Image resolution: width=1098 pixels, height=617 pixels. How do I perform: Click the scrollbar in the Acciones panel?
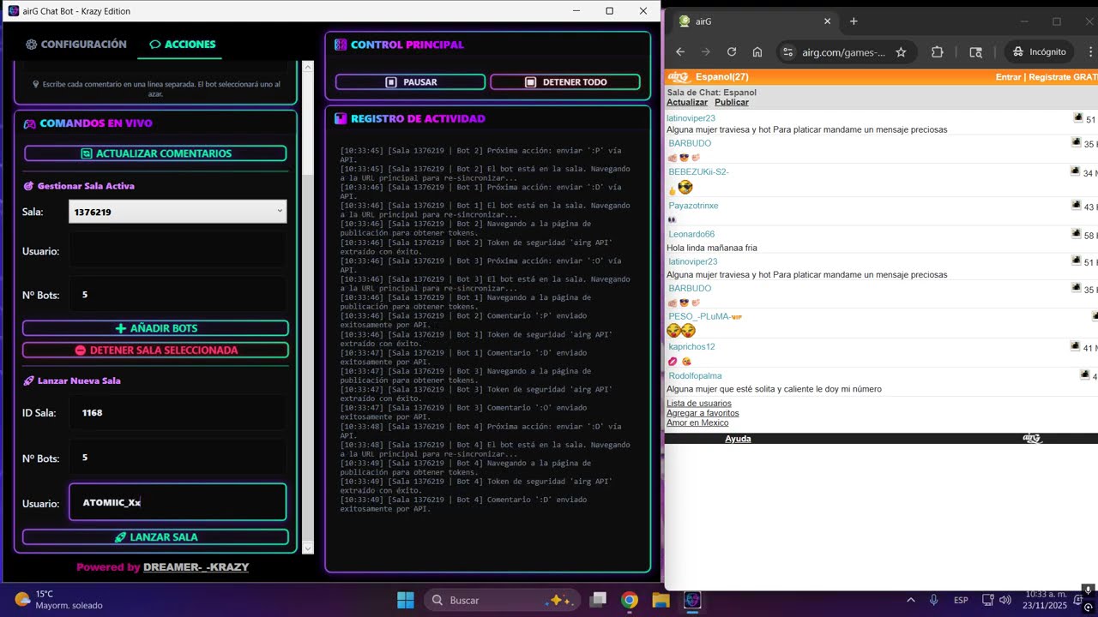click(x=308, y=117)
